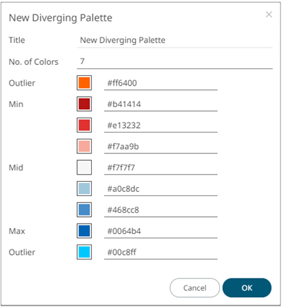Pick the light blue #a0c8dc swatch

pos(84,189)
